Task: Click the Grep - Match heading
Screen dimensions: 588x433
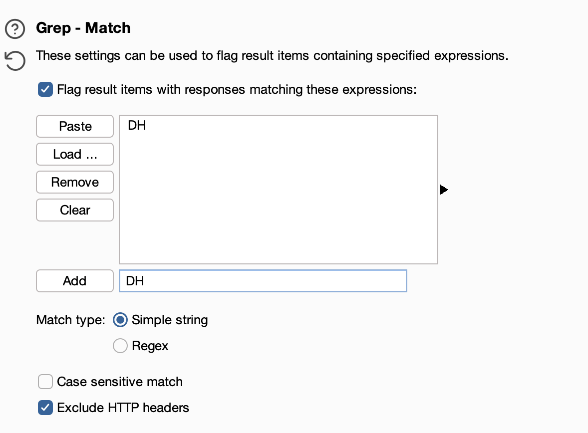Action: [83, 28]
